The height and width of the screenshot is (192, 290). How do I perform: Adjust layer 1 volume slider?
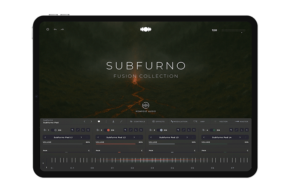66,144
